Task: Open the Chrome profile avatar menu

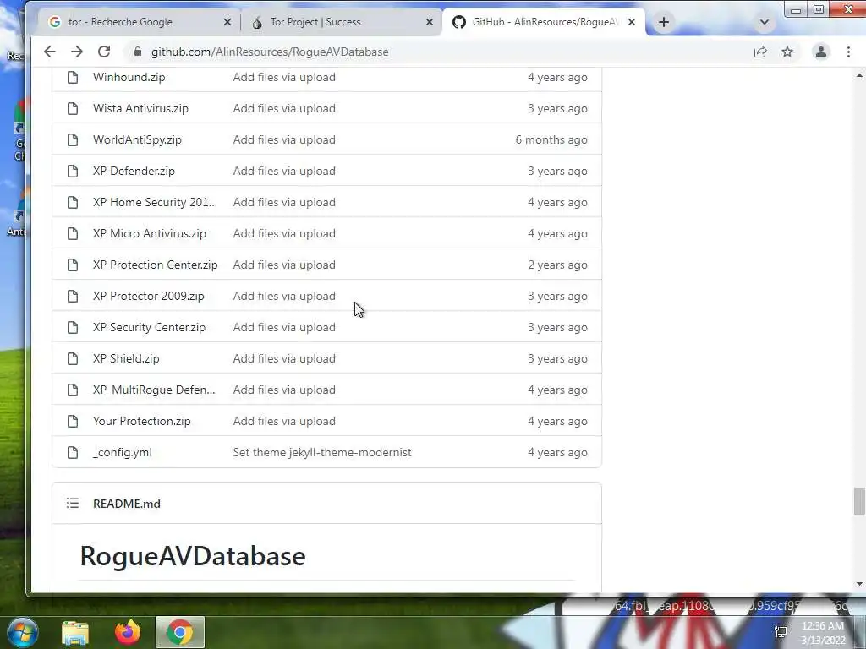Action: (820, 52)
